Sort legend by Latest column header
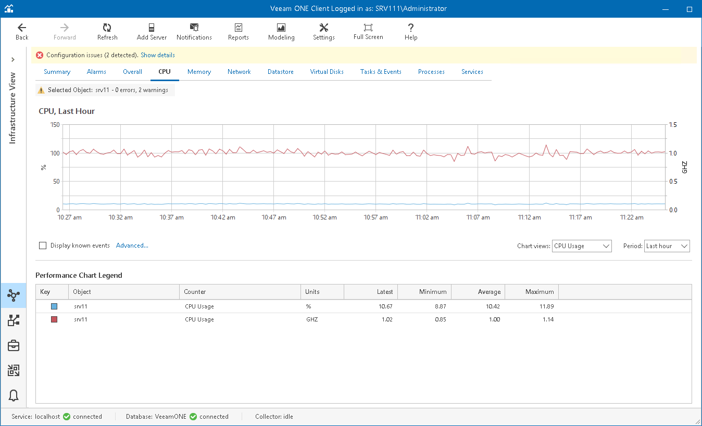 (x=371, y=292)
